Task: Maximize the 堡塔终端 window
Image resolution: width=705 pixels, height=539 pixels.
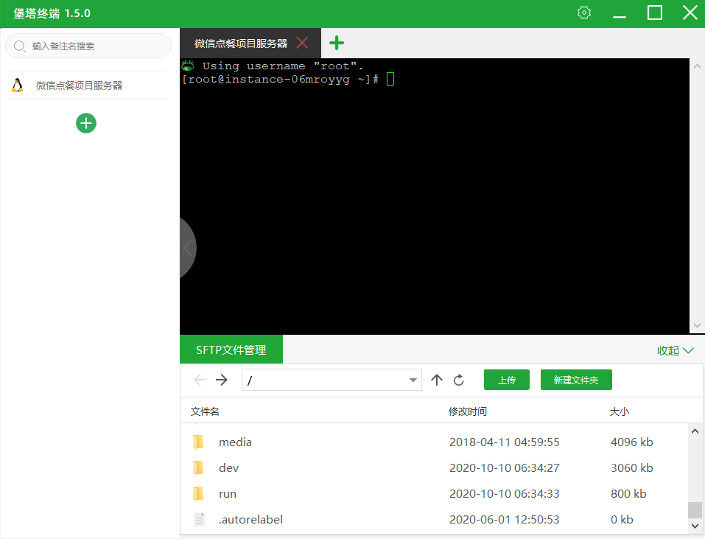Action: (x=655, y=13)
